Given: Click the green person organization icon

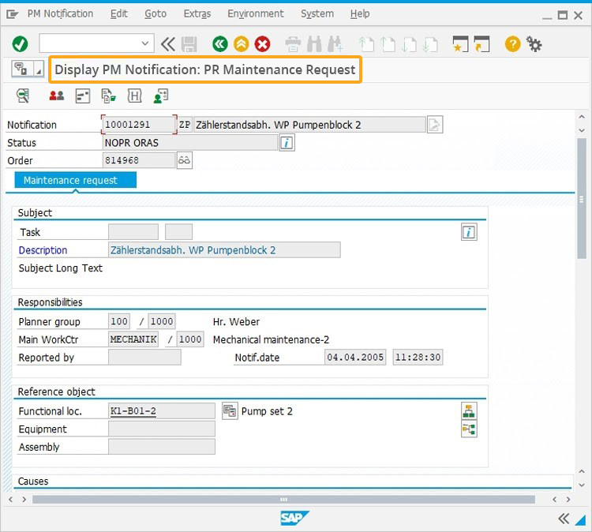Looking at the screenshot, I should tap(161, 96).
